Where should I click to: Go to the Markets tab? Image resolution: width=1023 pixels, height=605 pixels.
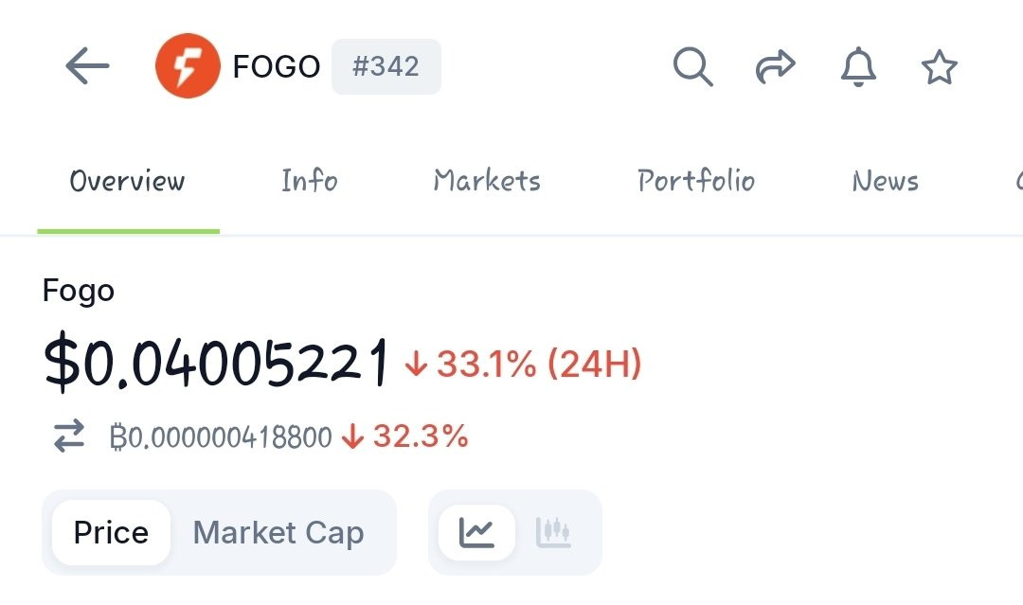click(487, 181)
